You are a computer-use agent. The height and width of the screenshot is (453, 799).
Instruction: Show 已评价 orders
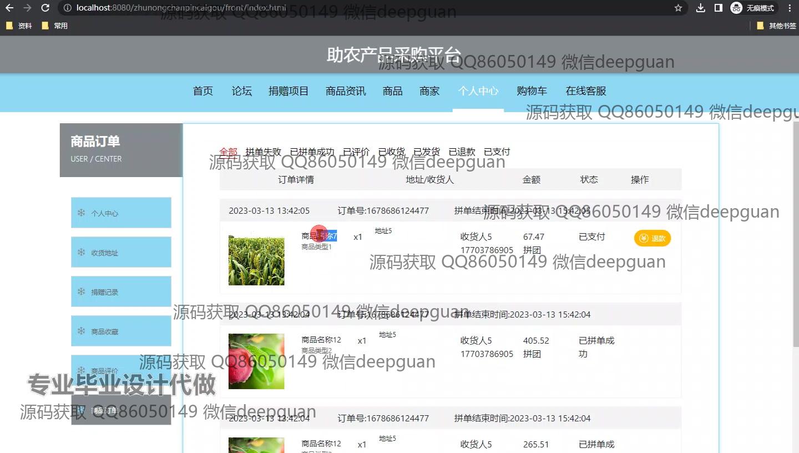(356, 152)
